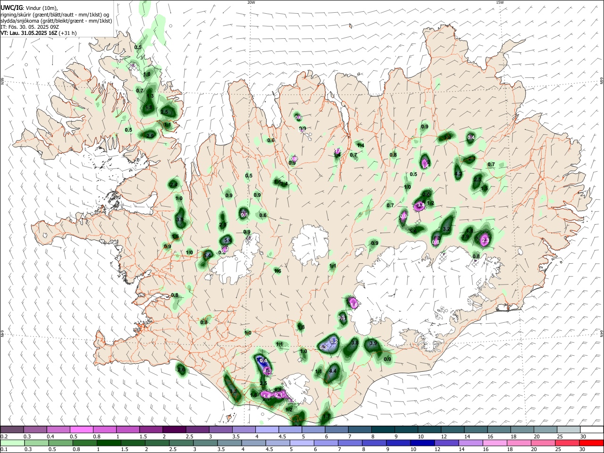The image size is (604, 453).
Task: Click the pale grey 25–30 swatch in top legend row
Action: [569, 429]
